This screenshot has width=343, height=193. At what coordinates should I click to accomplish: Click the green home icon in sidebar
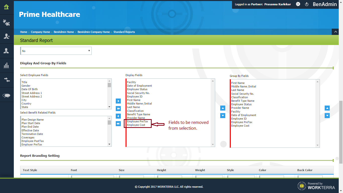click(x=7, y=7)
